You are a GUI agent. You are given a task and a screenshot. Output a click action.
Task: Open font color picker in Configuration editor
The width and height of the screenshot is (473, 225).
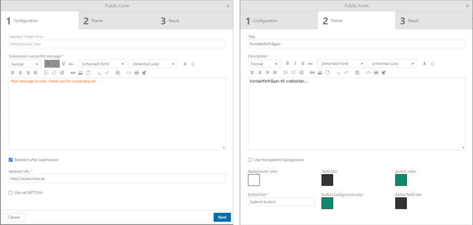185,64
